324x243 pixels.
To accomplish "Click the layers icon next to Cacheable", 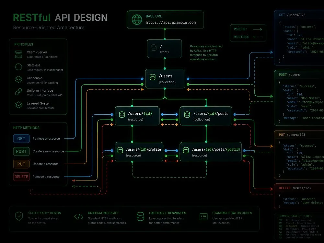I will pos(18,79).
